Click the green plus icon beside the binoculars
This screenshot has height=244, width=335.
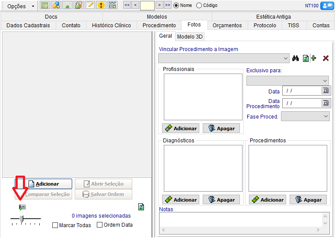coord(314,58)
